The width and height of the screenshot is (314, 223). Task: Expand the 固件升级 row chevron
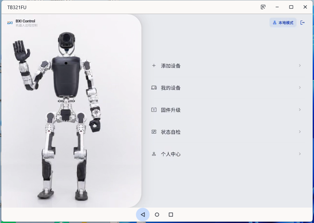pos(300,110)
